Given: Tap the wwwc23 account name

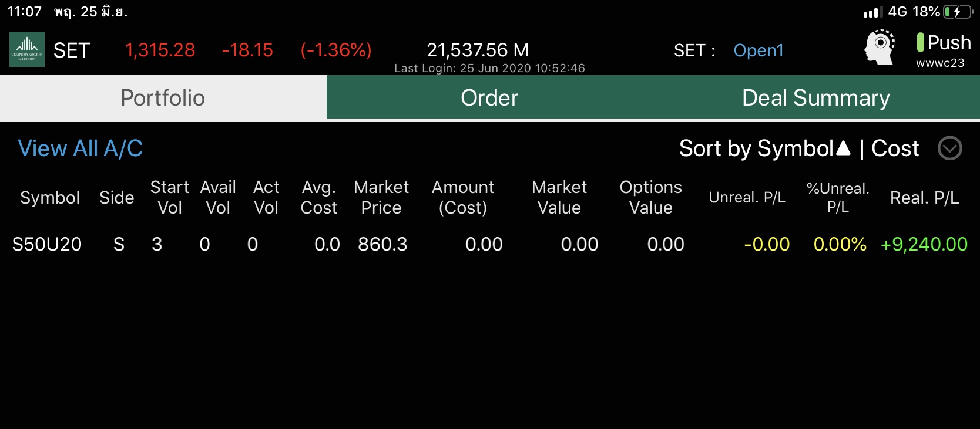Looking at the screenshot, I should tap(940, 63).
